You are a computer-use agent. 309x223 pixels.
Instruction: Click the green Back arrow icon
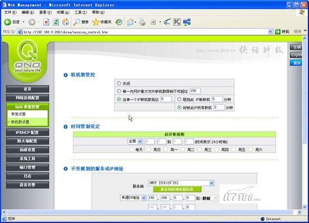pos(7,22)
